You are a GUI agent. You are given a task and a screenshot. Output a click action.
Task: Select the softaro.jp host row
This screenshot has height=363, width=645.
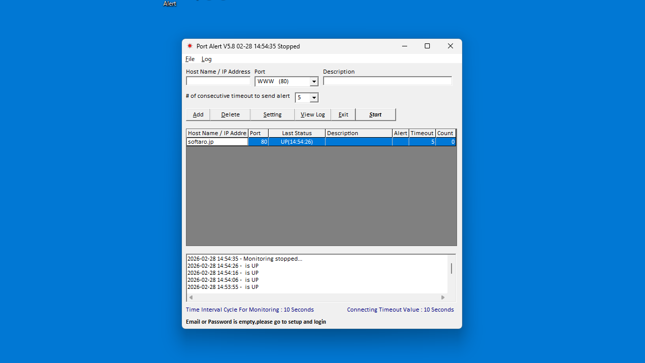pyautogui.click(x=217, y=142)
